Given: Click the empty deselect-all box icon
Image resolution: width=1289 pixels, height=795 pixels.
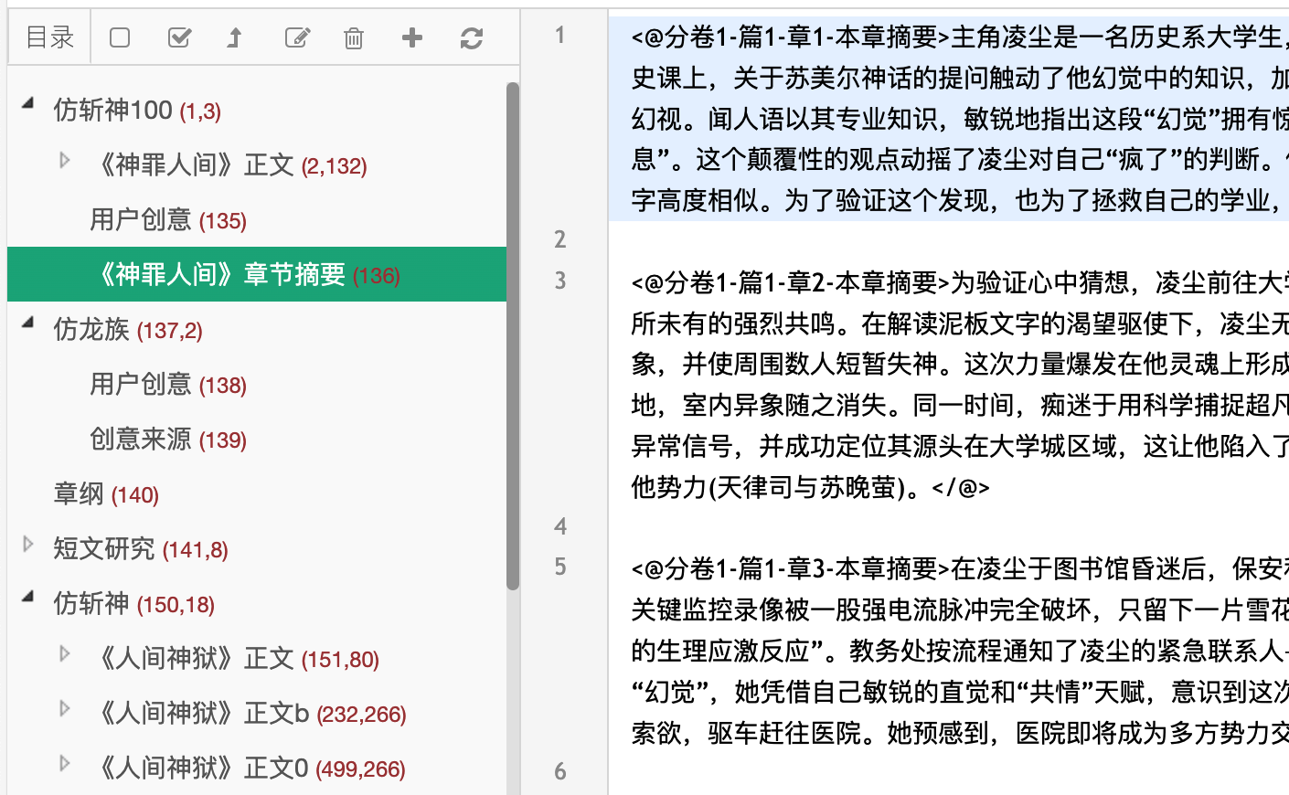Looking at the screenshot, I should (x=119, y=37).
